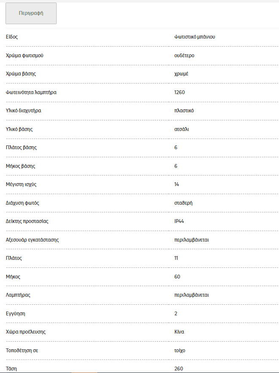279x373 pixels.
Task: Open the Περιγραφή tab
Action: 31,13
